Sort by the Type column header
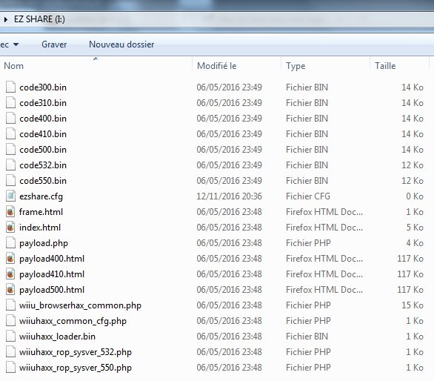Image resolution: width=434 pixels, height=381 pixels. 296,66
